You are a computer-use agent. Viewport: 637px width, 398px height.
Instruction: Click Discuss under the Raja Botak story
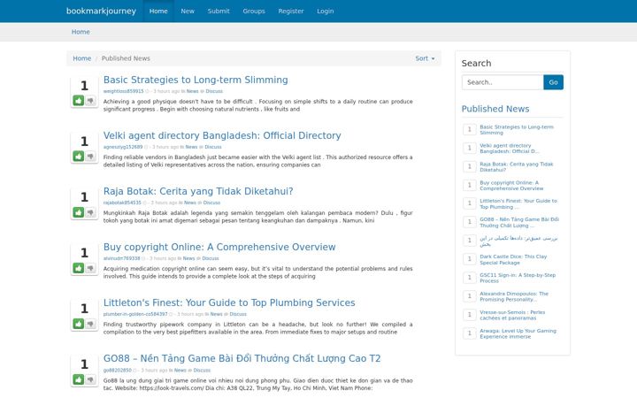(x=211, y=203)
